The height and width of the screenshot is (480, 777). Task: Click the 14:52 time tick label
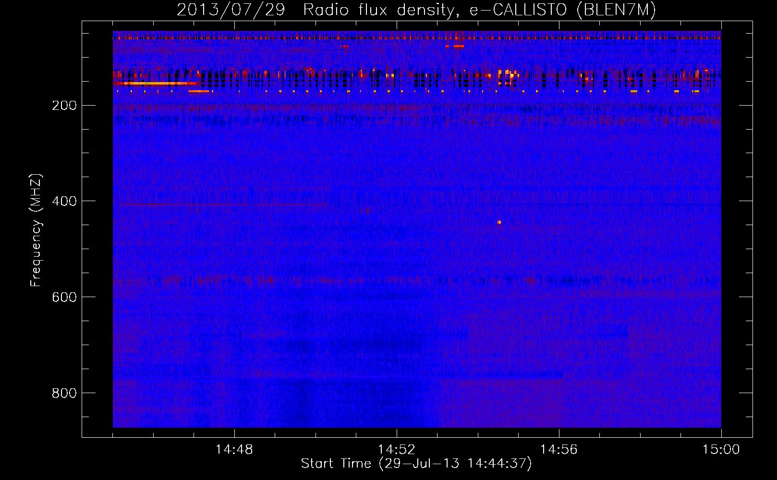coord(397,450)
